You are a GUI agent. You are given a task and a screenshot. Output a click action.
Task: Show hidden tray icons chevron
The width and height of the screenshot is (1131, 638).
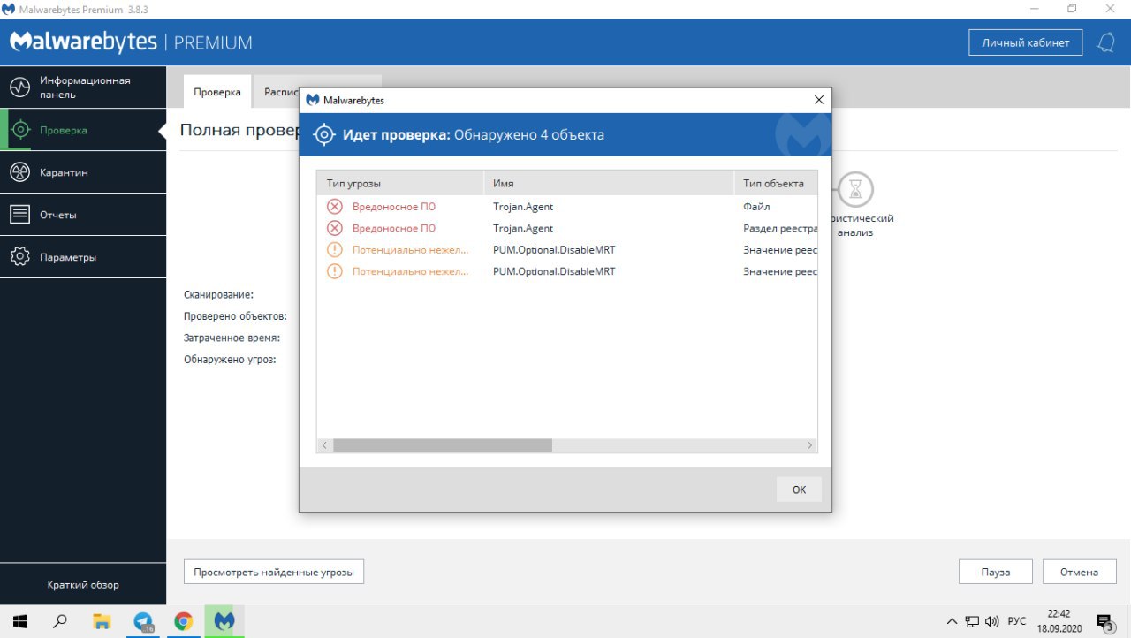952,621
